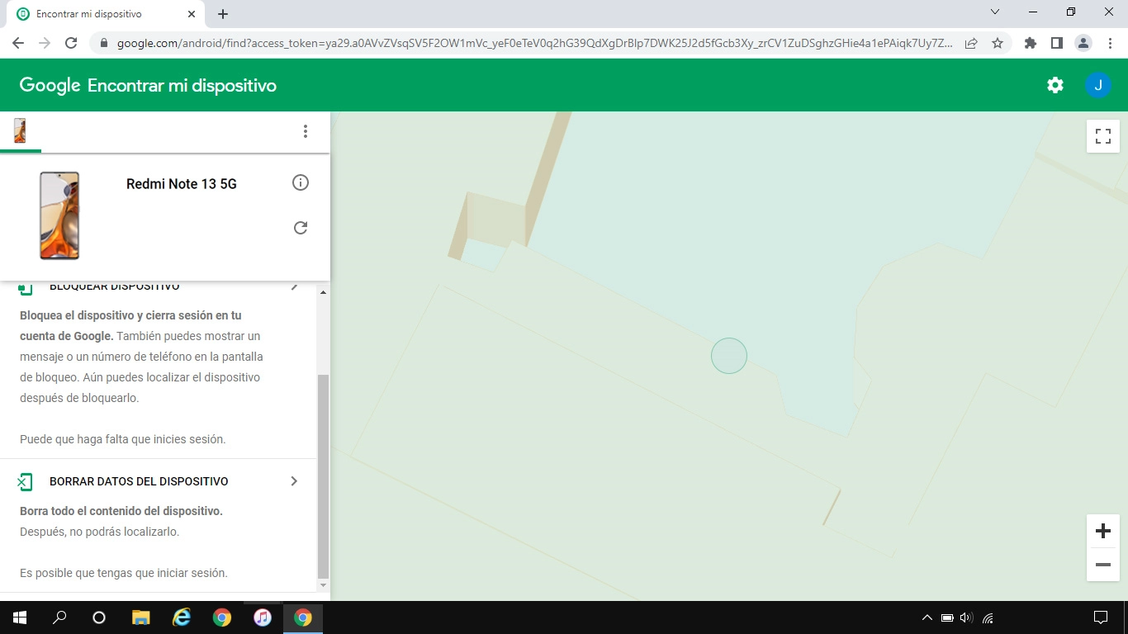Screen dimensions: 1128x634
Task: Click the device information icon
Action: (301, 182)
